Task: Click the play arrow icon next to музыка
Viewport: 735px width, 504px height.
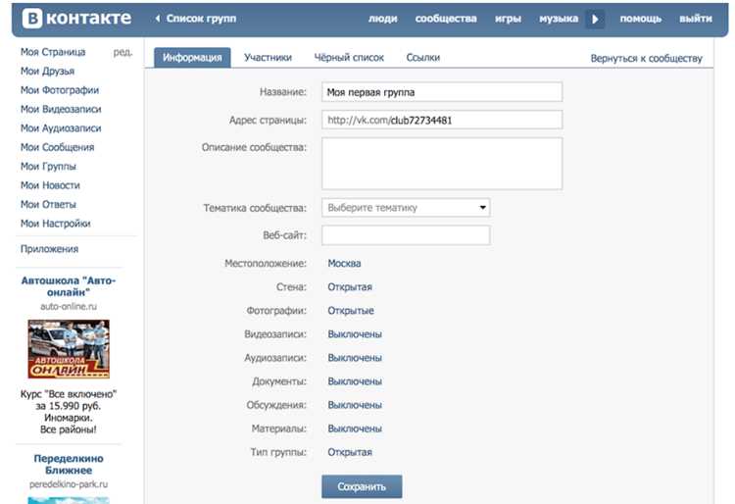Action: (595, 20)
